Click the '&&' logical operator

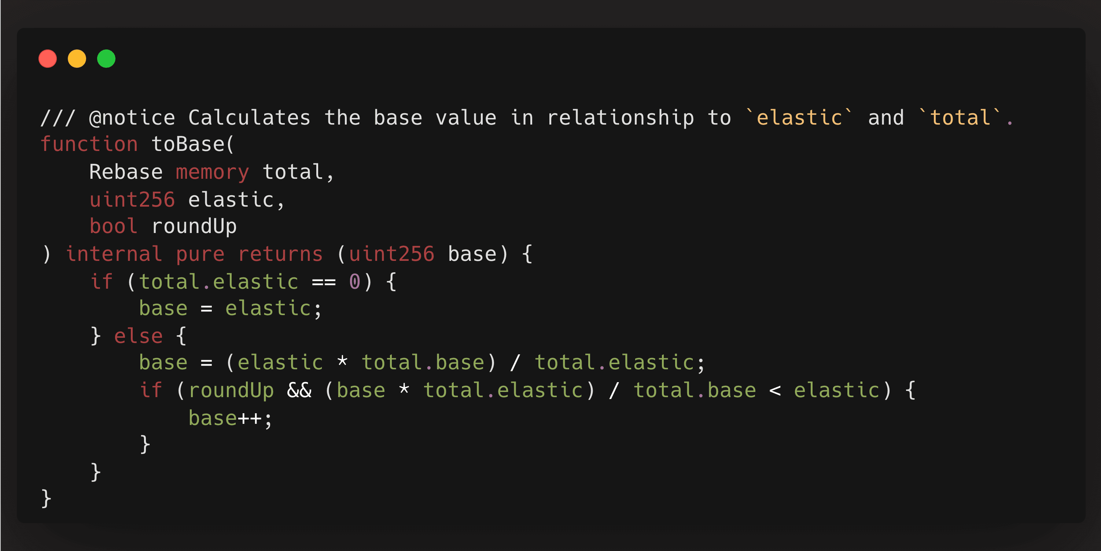click(x=299, y=391)
